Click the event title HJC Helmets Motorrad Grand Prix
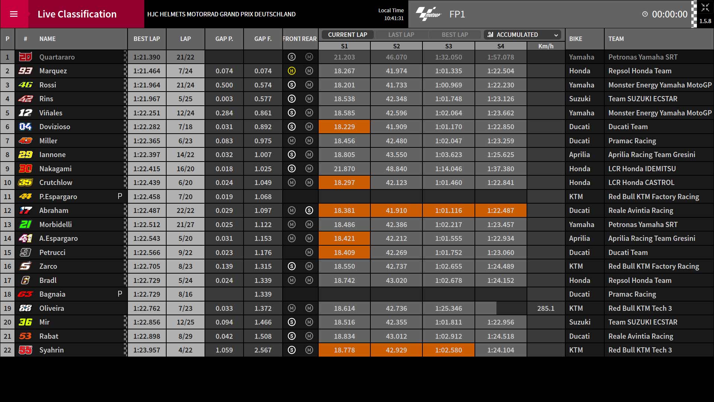This screenshot has width=714, height=402. click(221, 14)
